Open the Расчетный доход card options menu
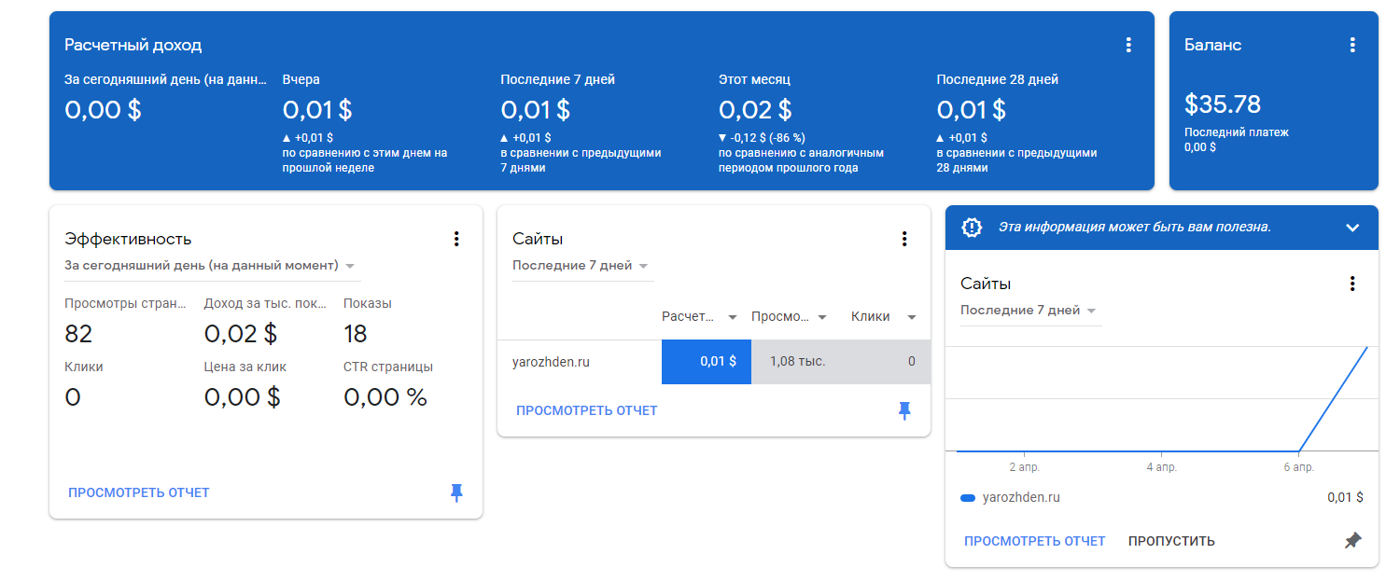 [1128, 45]
